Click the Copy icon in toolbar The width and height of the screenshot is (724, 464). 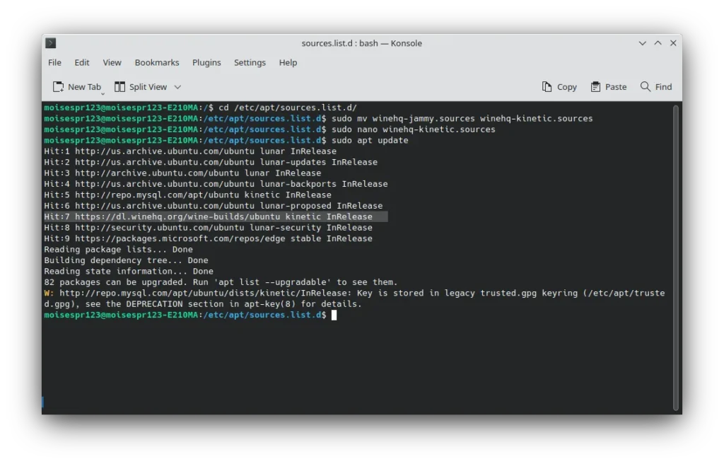pyautogui.click(x=547, y=87)
